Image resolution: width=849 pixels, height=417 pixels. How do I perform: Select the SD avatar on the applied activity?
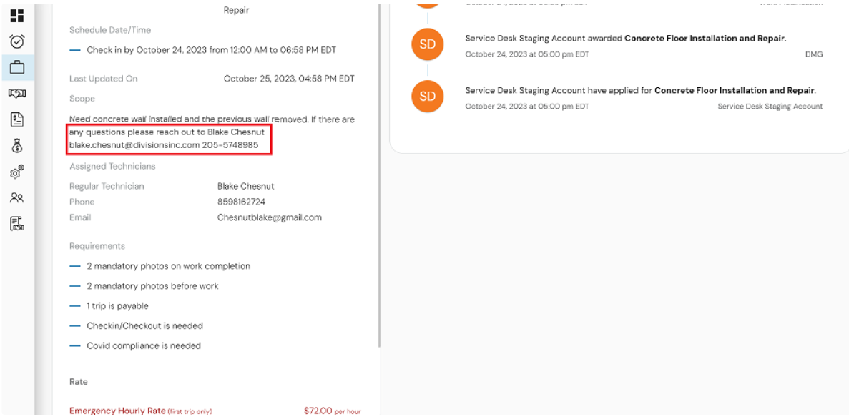point(427,97)
